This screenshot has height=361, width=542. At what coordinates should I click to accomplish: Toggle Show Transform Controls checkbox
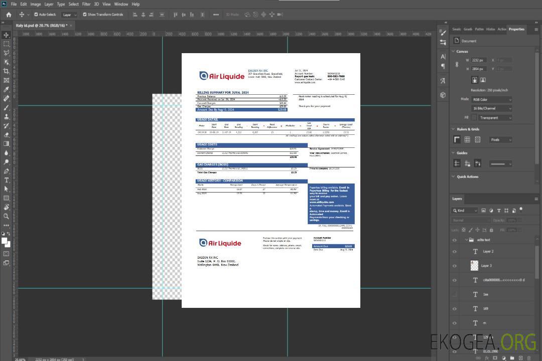[x=85, y=15]
